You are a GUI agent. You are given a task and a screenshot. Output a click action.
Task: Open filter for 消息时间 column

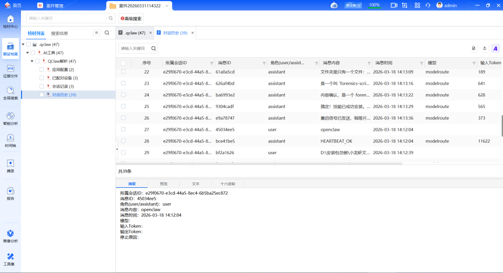(x=421, y=63)
